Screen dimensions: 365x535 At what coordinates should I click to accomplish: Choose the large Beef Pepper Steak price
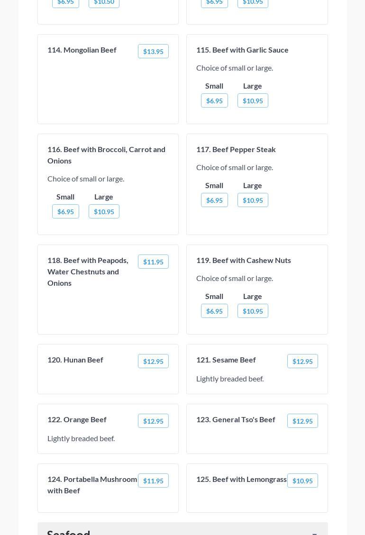253,200
